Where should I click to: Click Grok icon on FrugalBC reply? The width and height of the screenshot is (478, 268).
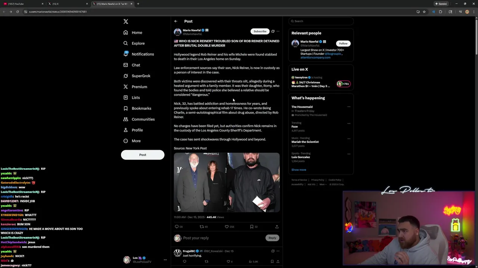click(x=273, y=251)
